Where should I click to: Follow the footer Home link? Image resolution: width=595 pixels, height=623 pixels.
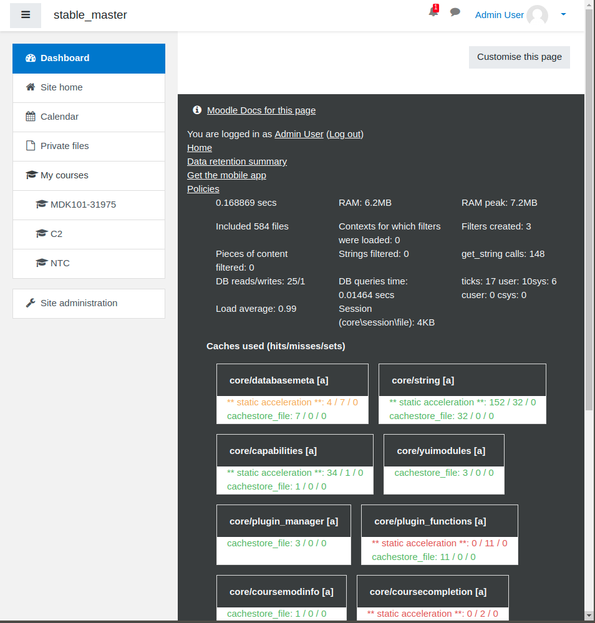pyautogui.click(x=200, y=148)
